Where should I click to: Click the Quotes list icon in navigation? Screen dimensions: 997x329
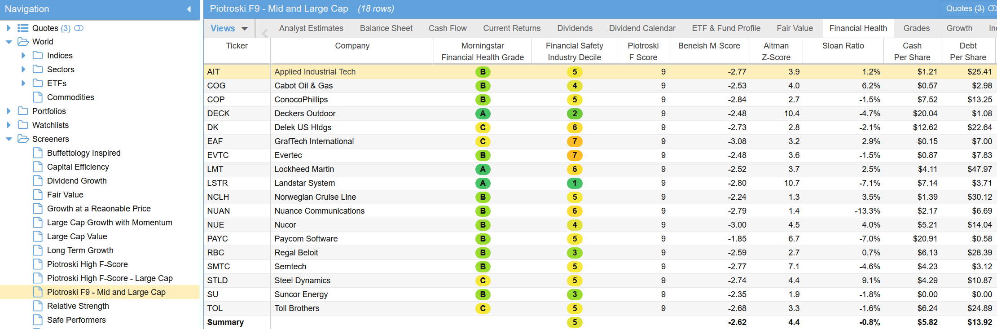click(23, 28)
